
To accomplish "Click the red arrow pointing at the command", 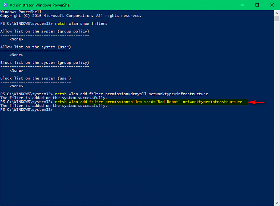I will 256,102.
